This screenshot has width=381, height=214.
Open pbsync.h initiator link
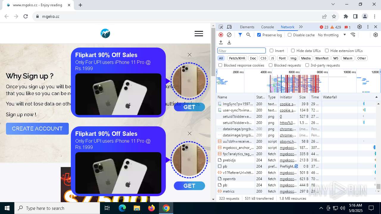pyautogui.click(x=288, y=141)
